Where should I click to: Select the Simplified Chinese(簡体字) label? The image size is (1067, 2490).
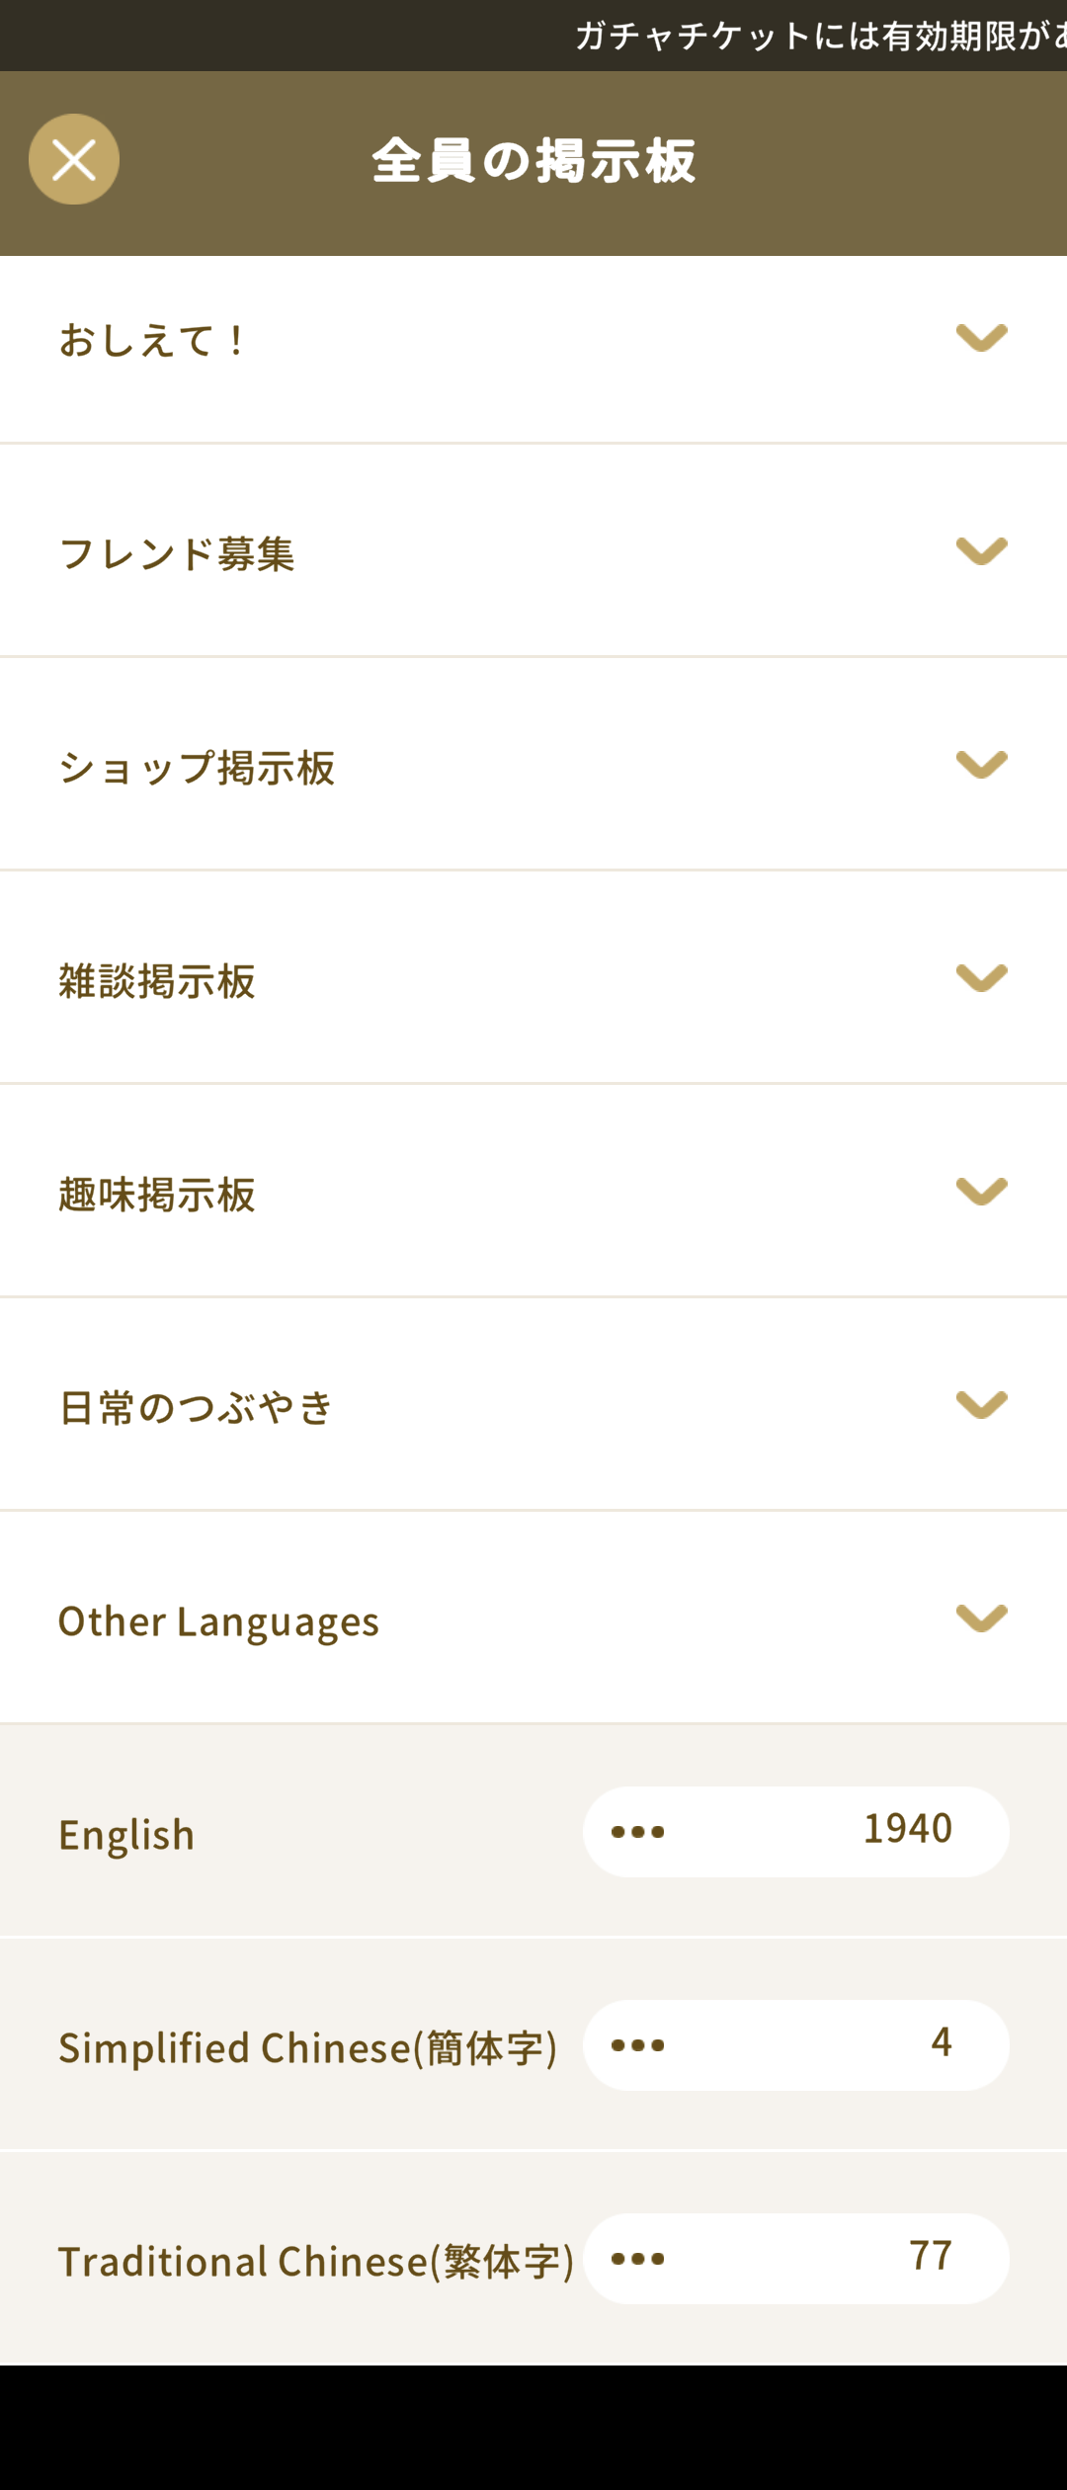click(308, 2048)
